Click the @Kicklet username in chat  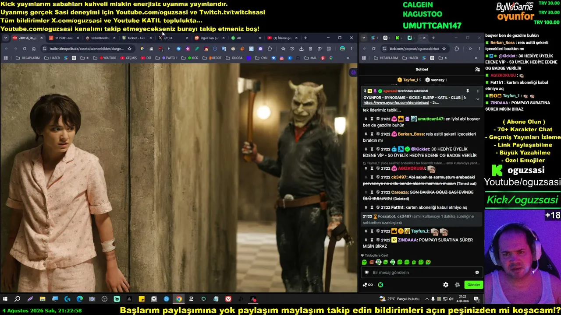point(419,149)
